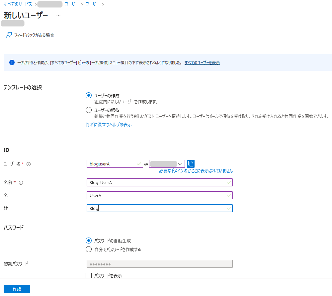Click the feedback person icon

[x=9, y=35]
